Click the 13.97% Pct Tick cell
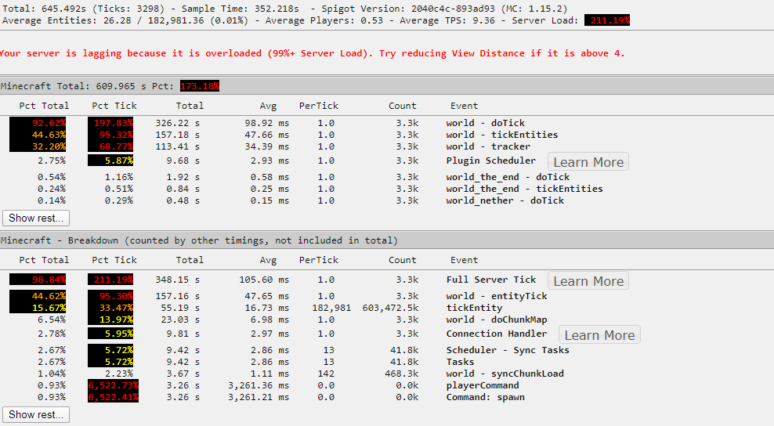 point(110,319)
